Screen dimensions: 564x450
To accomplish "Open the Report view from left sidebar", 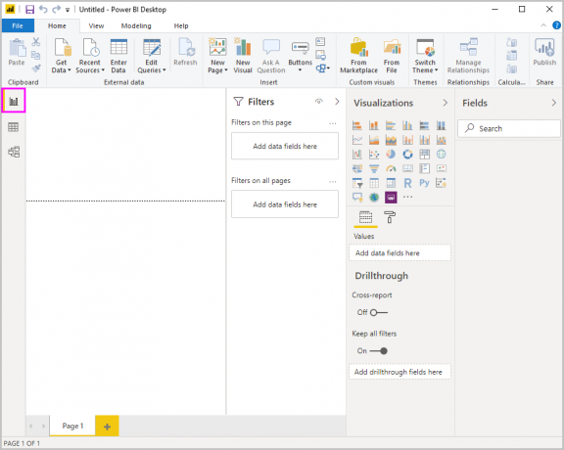I will (x=14, y=101).
